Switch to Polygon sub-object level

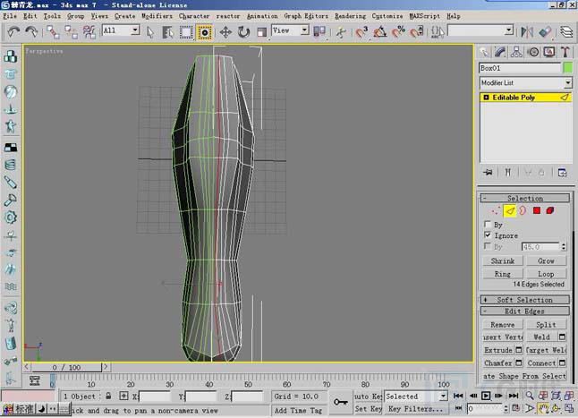pos(537,211)
